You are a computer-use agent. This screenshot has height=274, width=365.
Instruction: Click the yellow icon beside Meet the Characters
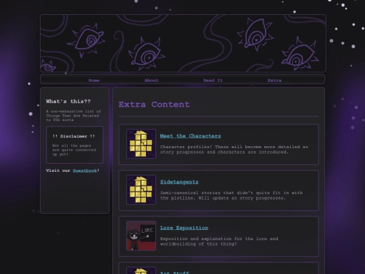141,143
